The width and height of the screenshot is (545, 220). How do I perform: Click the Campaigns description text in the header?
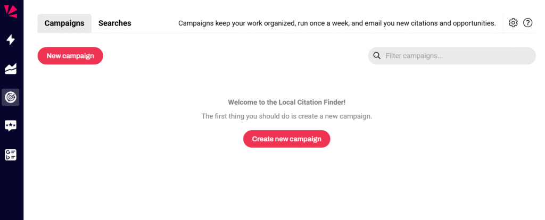tap(337, 23)
